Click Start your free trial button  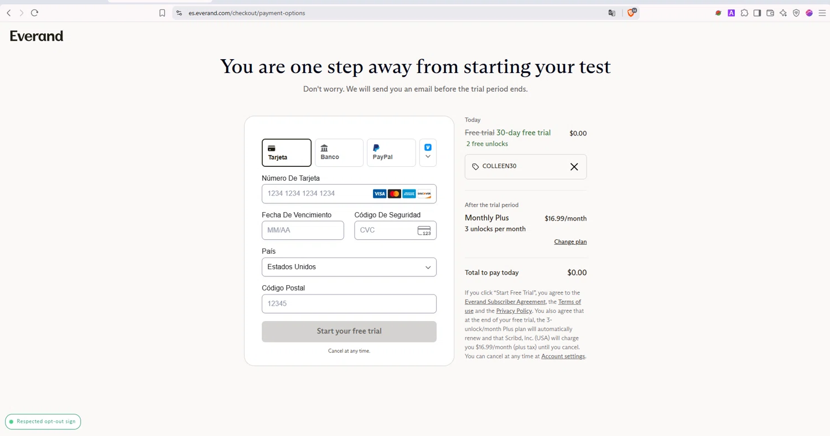(x=349, y=332)
